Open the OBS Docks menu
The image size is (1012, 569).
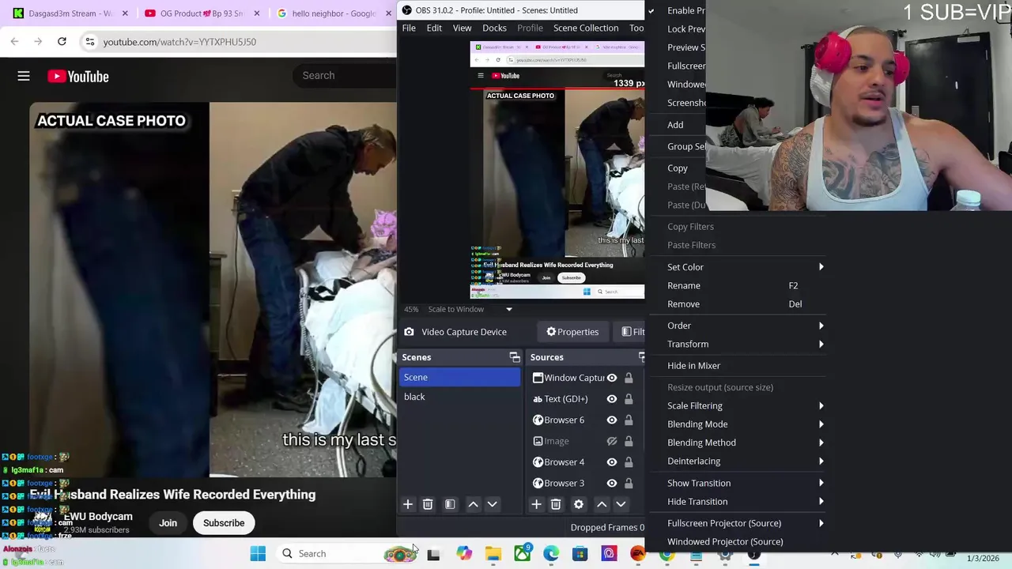pyautogui.click(x=494, y=28)
